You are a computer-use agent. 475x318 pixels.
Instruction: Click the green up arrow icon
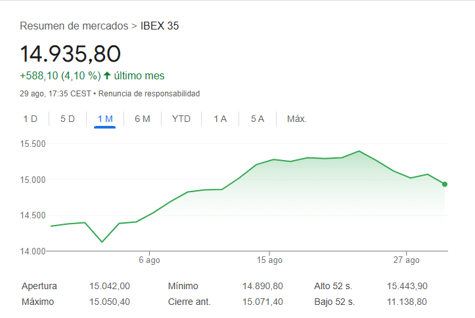coord(107,75)
